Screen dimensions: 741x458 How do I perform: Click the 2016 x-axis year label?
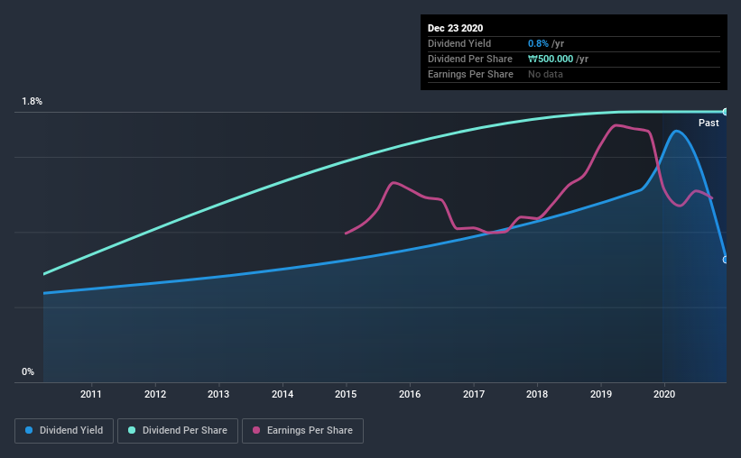pyautogui.click(x=410, y=394)
